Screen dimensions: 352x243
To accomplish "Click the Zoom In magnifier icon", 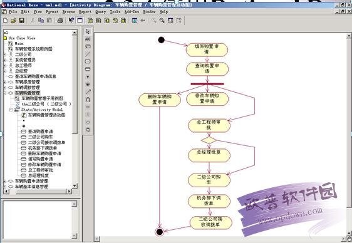I will 154,21.
